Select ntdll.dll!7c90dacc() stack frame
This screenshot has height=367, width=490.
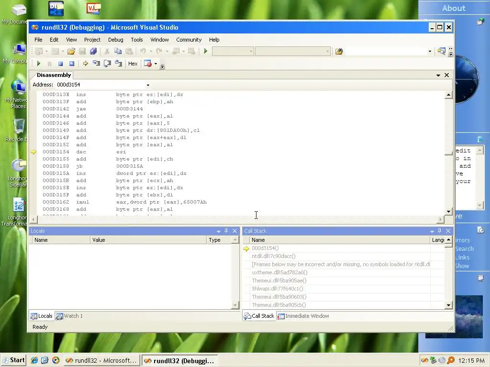click(x=340, y=256)
